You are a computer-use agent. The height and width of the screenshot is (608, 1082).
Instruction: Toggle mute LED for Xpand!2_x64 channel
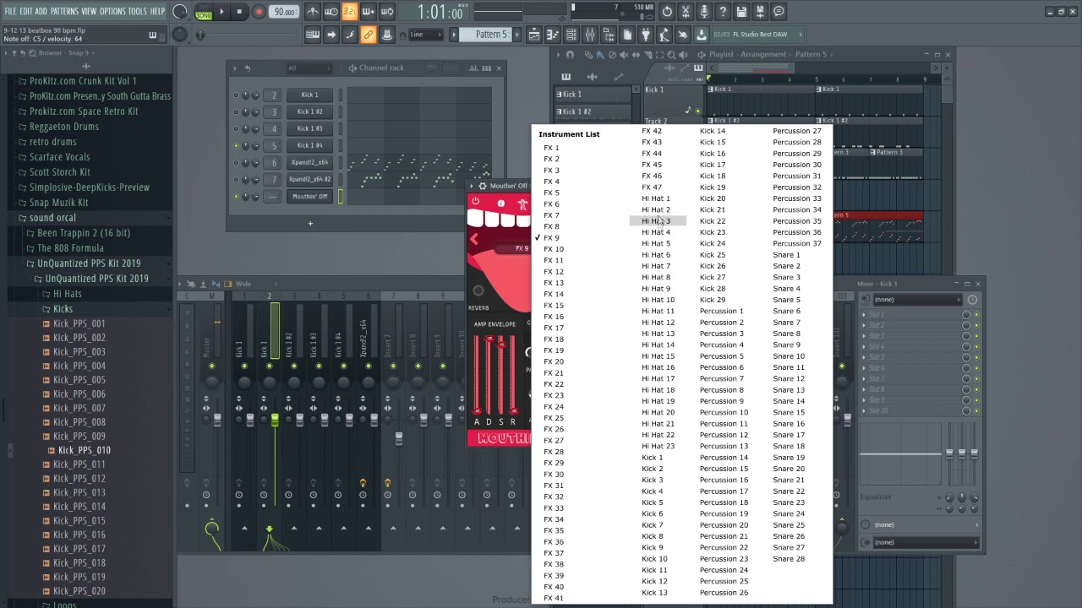point(236,162)
